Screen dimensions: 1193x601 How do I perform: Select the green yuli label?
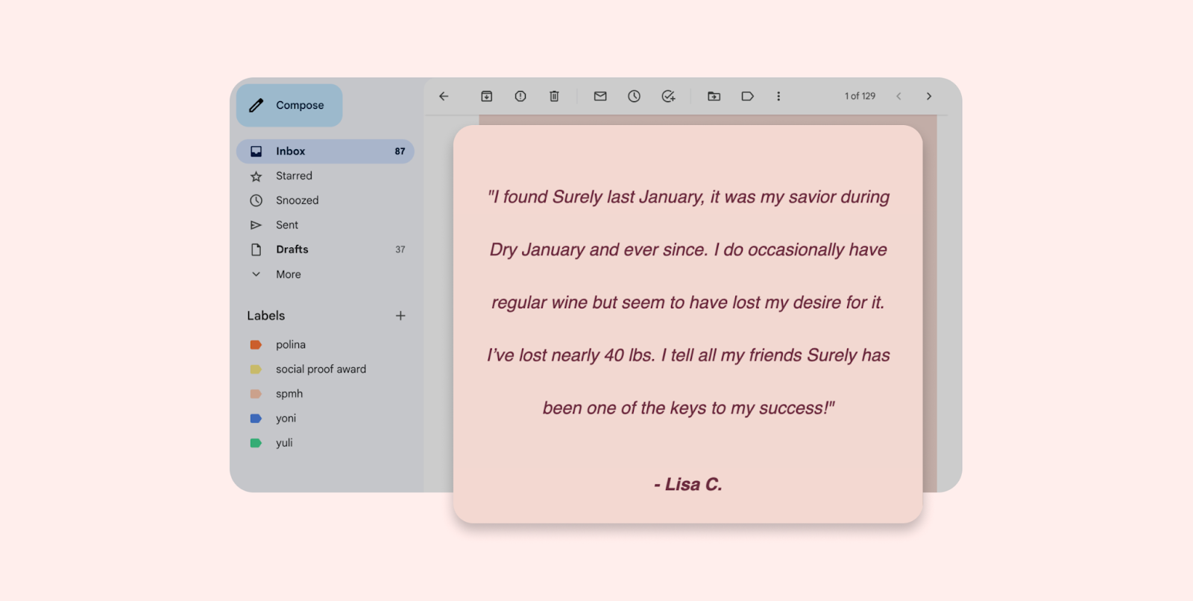tap(283, 442)
